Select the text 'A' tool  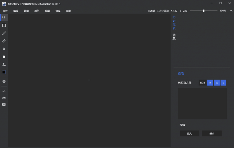click(x=4, y=49)
